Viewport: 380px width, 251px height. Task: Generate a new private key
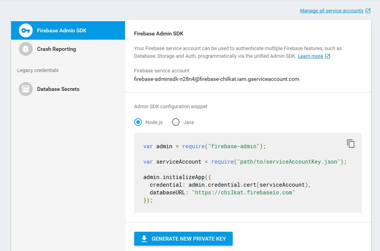(x=183, y=239)
